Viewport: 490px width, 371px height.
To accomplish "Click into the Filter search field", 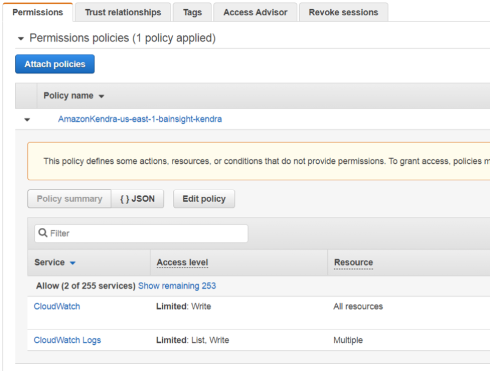I will pyautogui.click(x=146, y=233).
